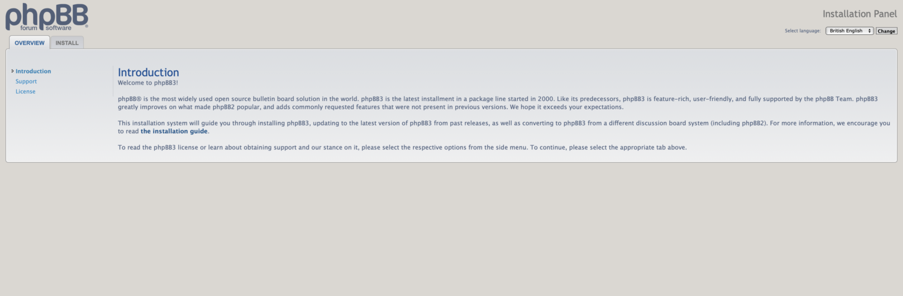Image resolution: width=903 pixels, height=296 pixels.
Task: Select Introduction in the side menu
Action: point(33,71)
